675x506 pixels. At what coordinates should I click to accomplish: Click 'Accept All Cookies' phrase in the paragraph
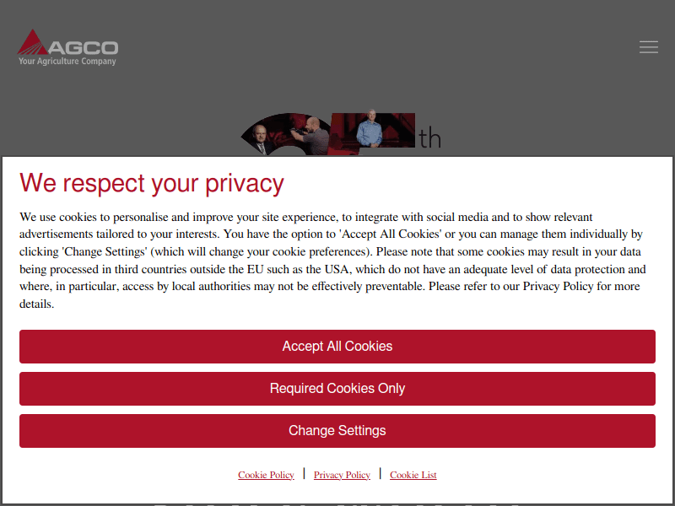click(391, 234)
